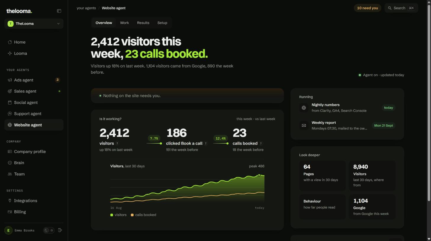The image size is (431, 241).
Task: Toggle the visitors legend green swatch
Action: (112, 215)
